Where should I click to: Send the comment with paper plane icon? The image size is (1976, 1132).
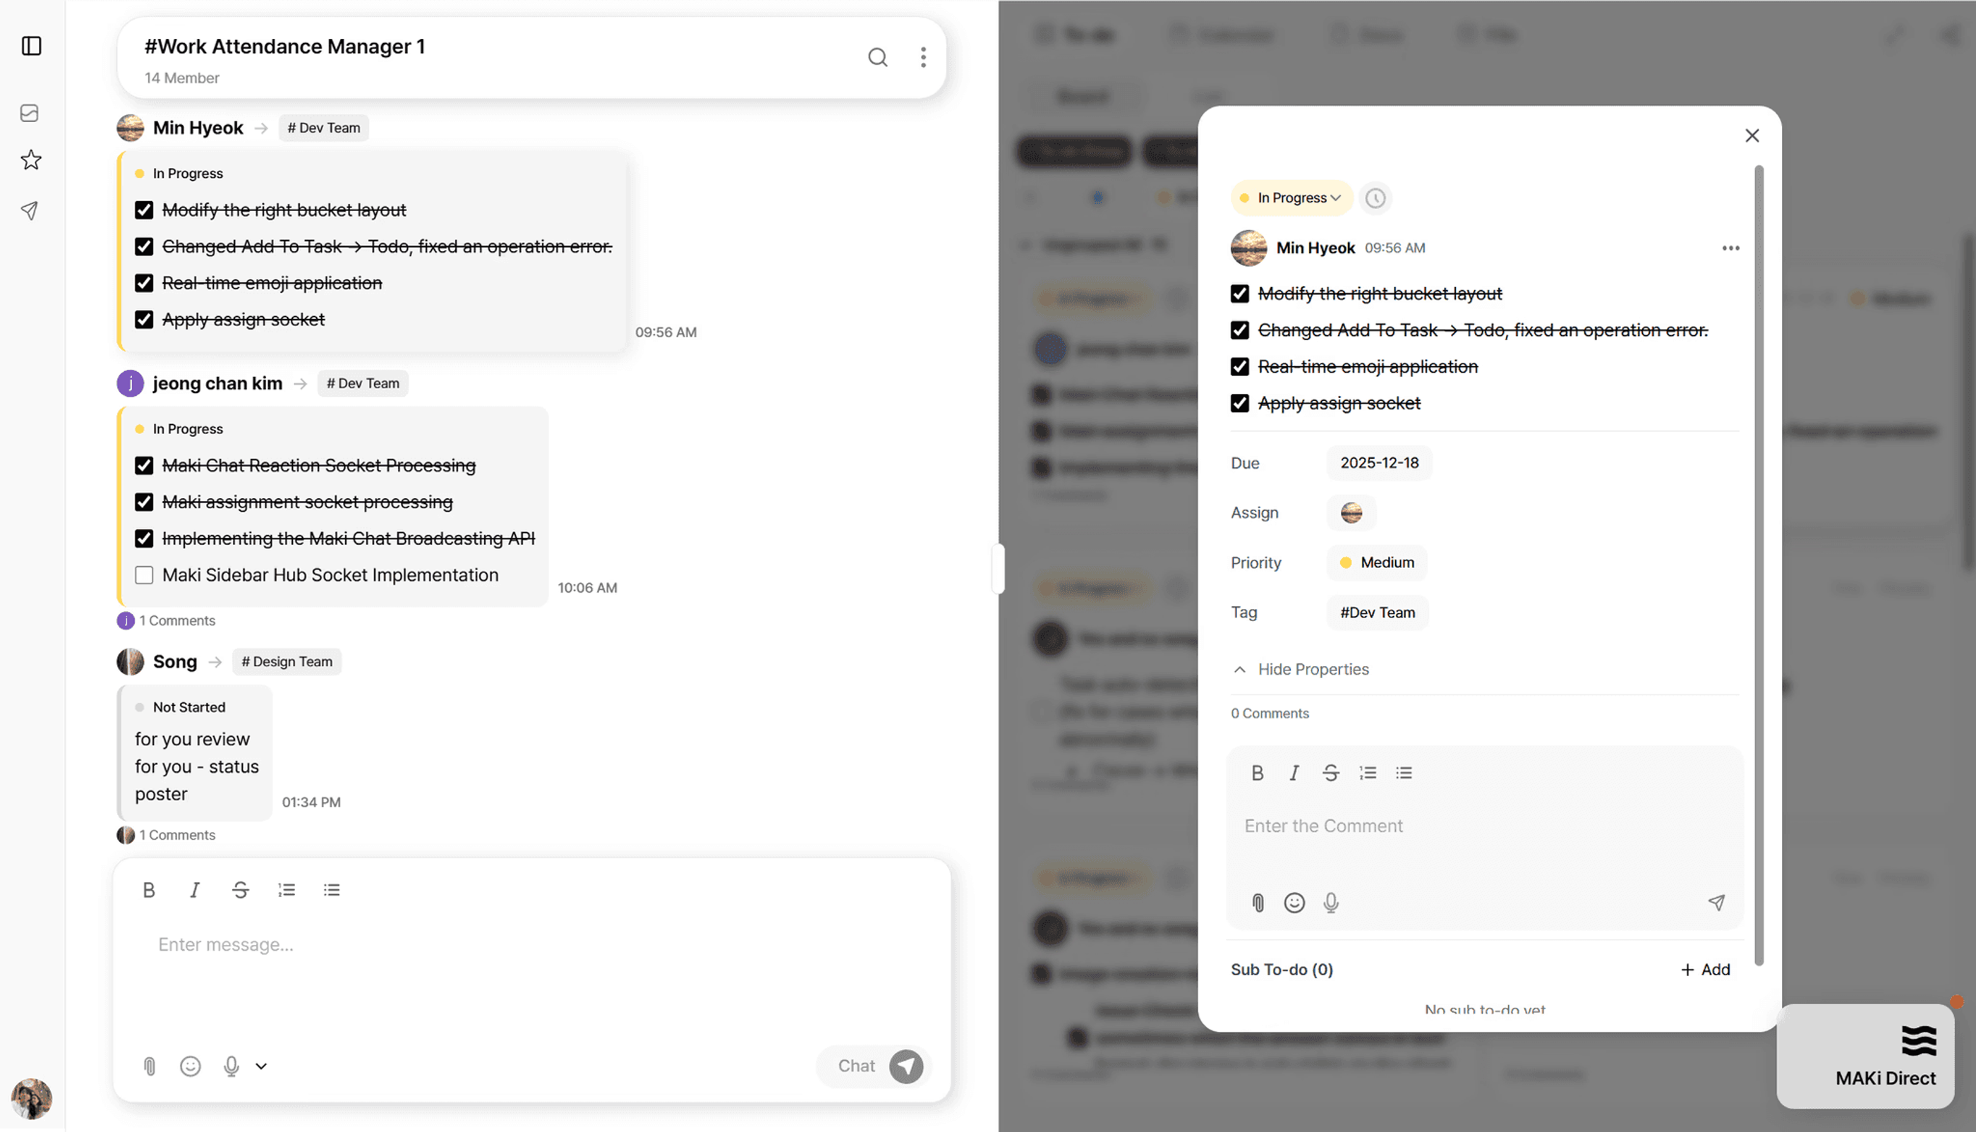point(1716,903)
